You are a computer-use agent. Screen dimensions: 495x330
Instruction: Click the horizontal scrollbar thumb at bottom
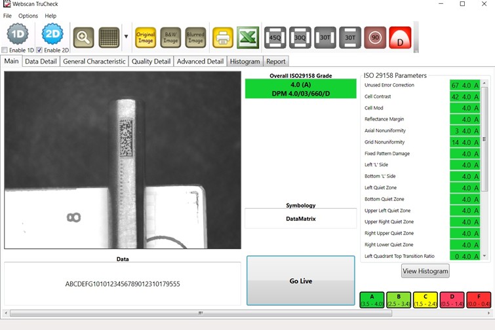pyautogui.click(x=201, y=313)
